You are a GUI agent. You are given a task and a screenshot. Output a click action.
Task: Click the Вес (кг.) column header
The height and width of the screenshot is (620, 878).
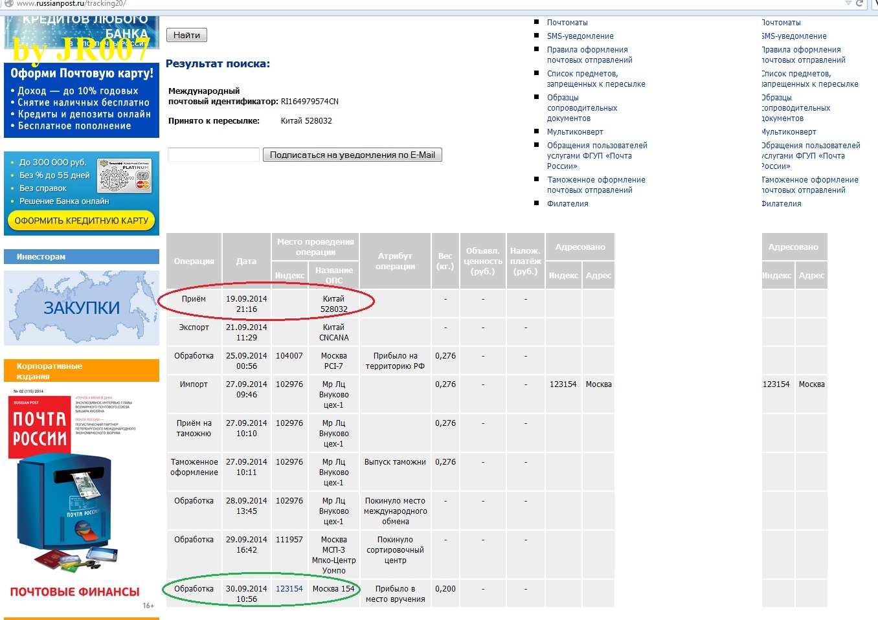[x=445, y=261]
